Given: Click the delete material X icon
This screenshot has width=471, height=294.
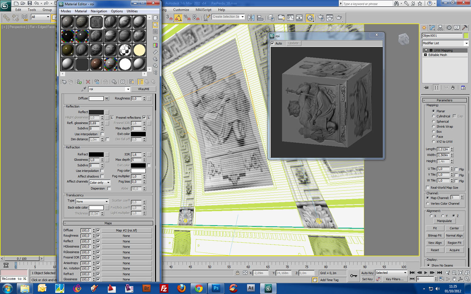Looking at the screenshot, I should click(x=88, y=82).
